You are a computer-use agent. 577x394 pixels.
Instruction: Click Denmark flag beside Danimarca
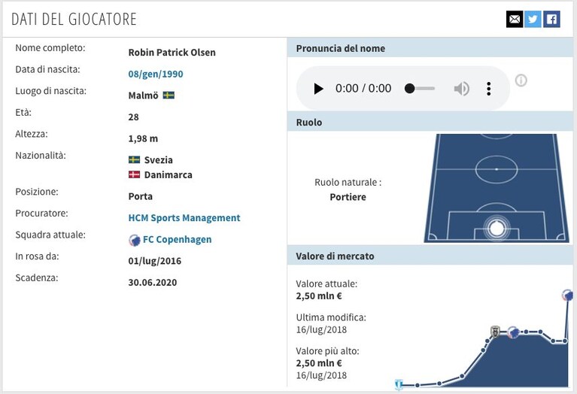(134, 174)
